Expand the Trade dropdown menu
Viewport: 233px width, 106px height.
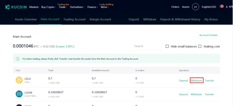(x=63, y=7)
